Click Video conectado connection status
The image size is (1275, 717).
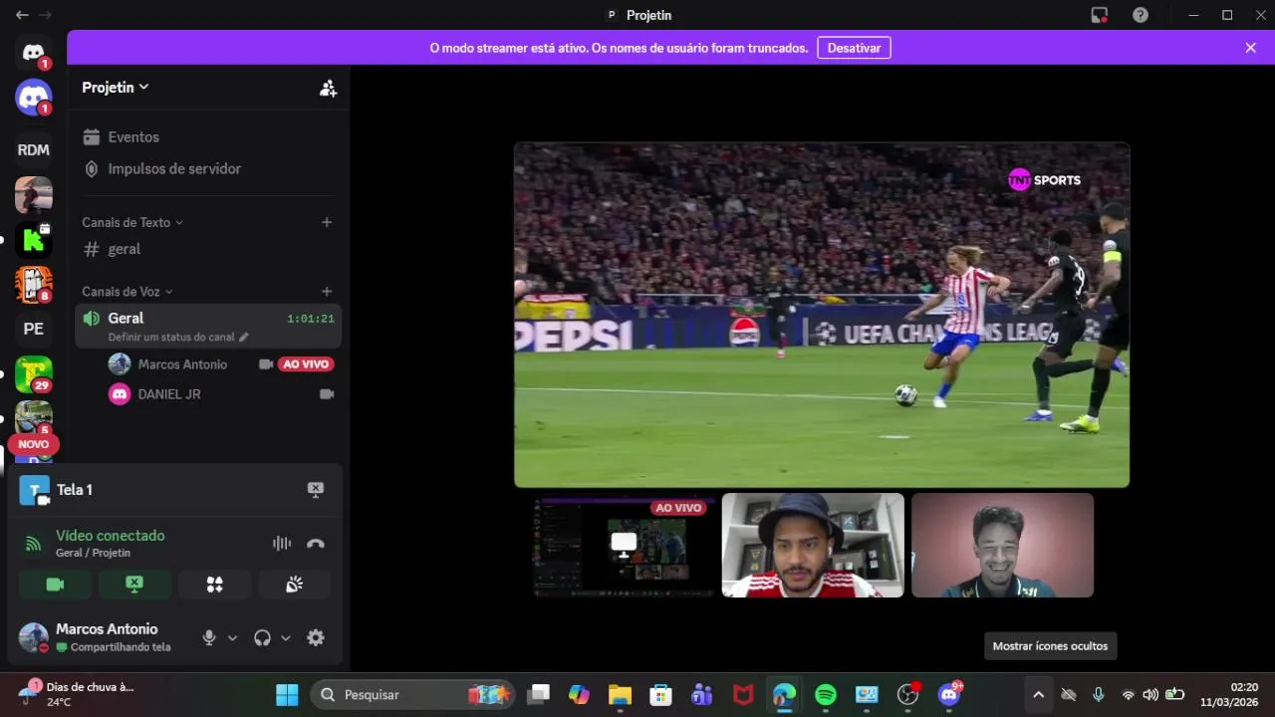click(111, 536)
